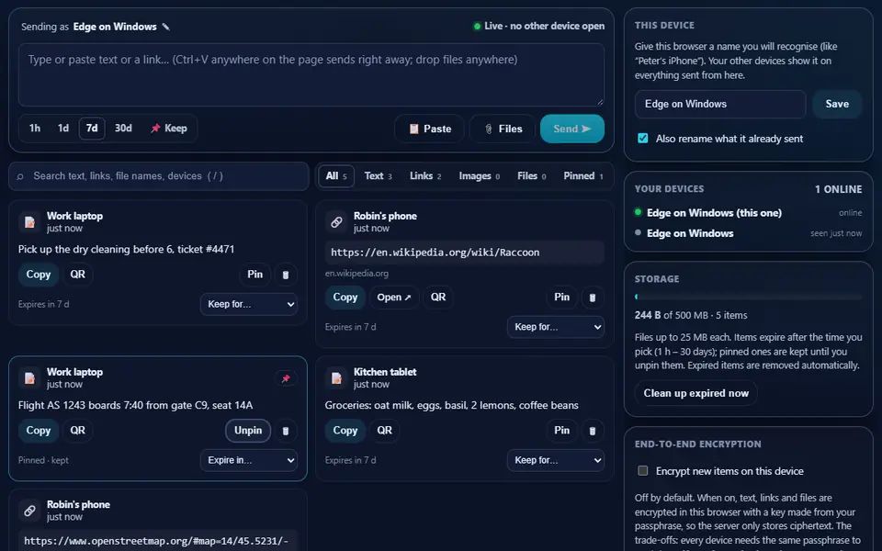Filter by the Links tab
This screenshot has width=882, height=551.
coord(425,176)
